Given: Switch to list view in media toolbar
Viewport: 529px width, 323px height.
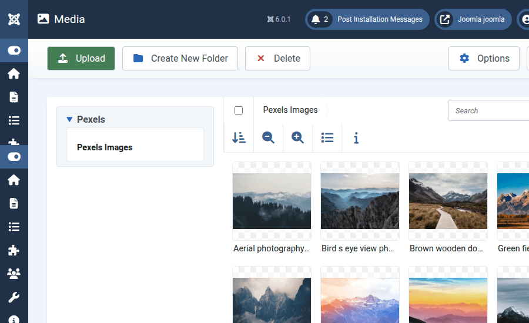Looking at the screenshot, I should tap(327, 137).
